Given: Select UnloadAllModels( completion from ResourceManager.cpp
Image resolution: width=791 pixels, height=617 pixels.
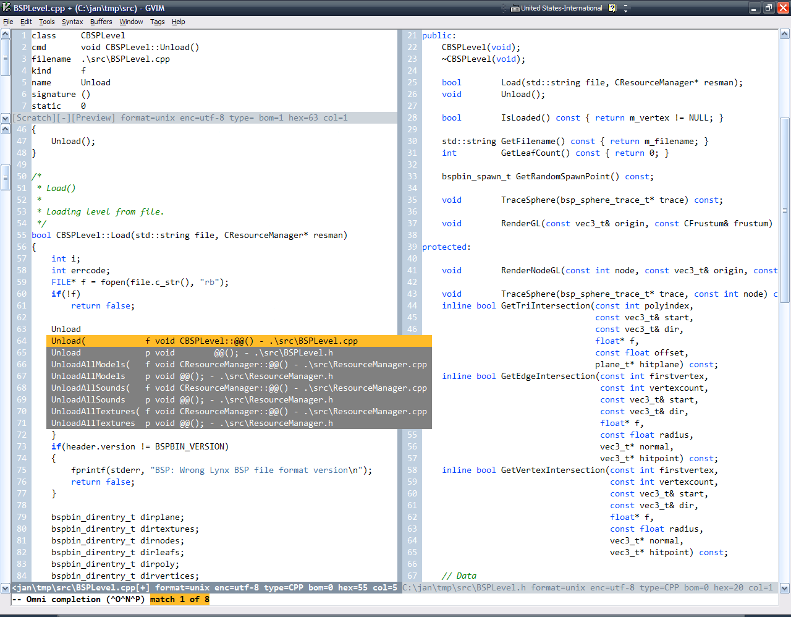Looking at the screenshot, I should coord(239,365).
